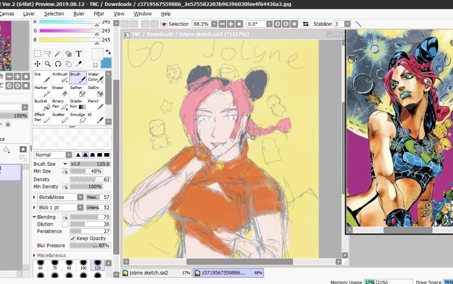
Task: Select the Marker tool
Action: click(x=42, y=91)
